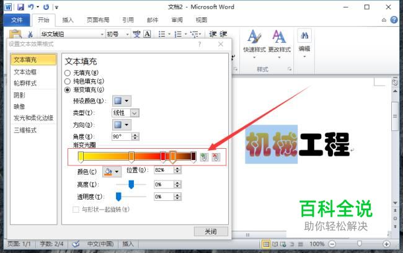Open the 更改样式 change styles menu
Screen dimensions: 403x253
tap(280, 43)
